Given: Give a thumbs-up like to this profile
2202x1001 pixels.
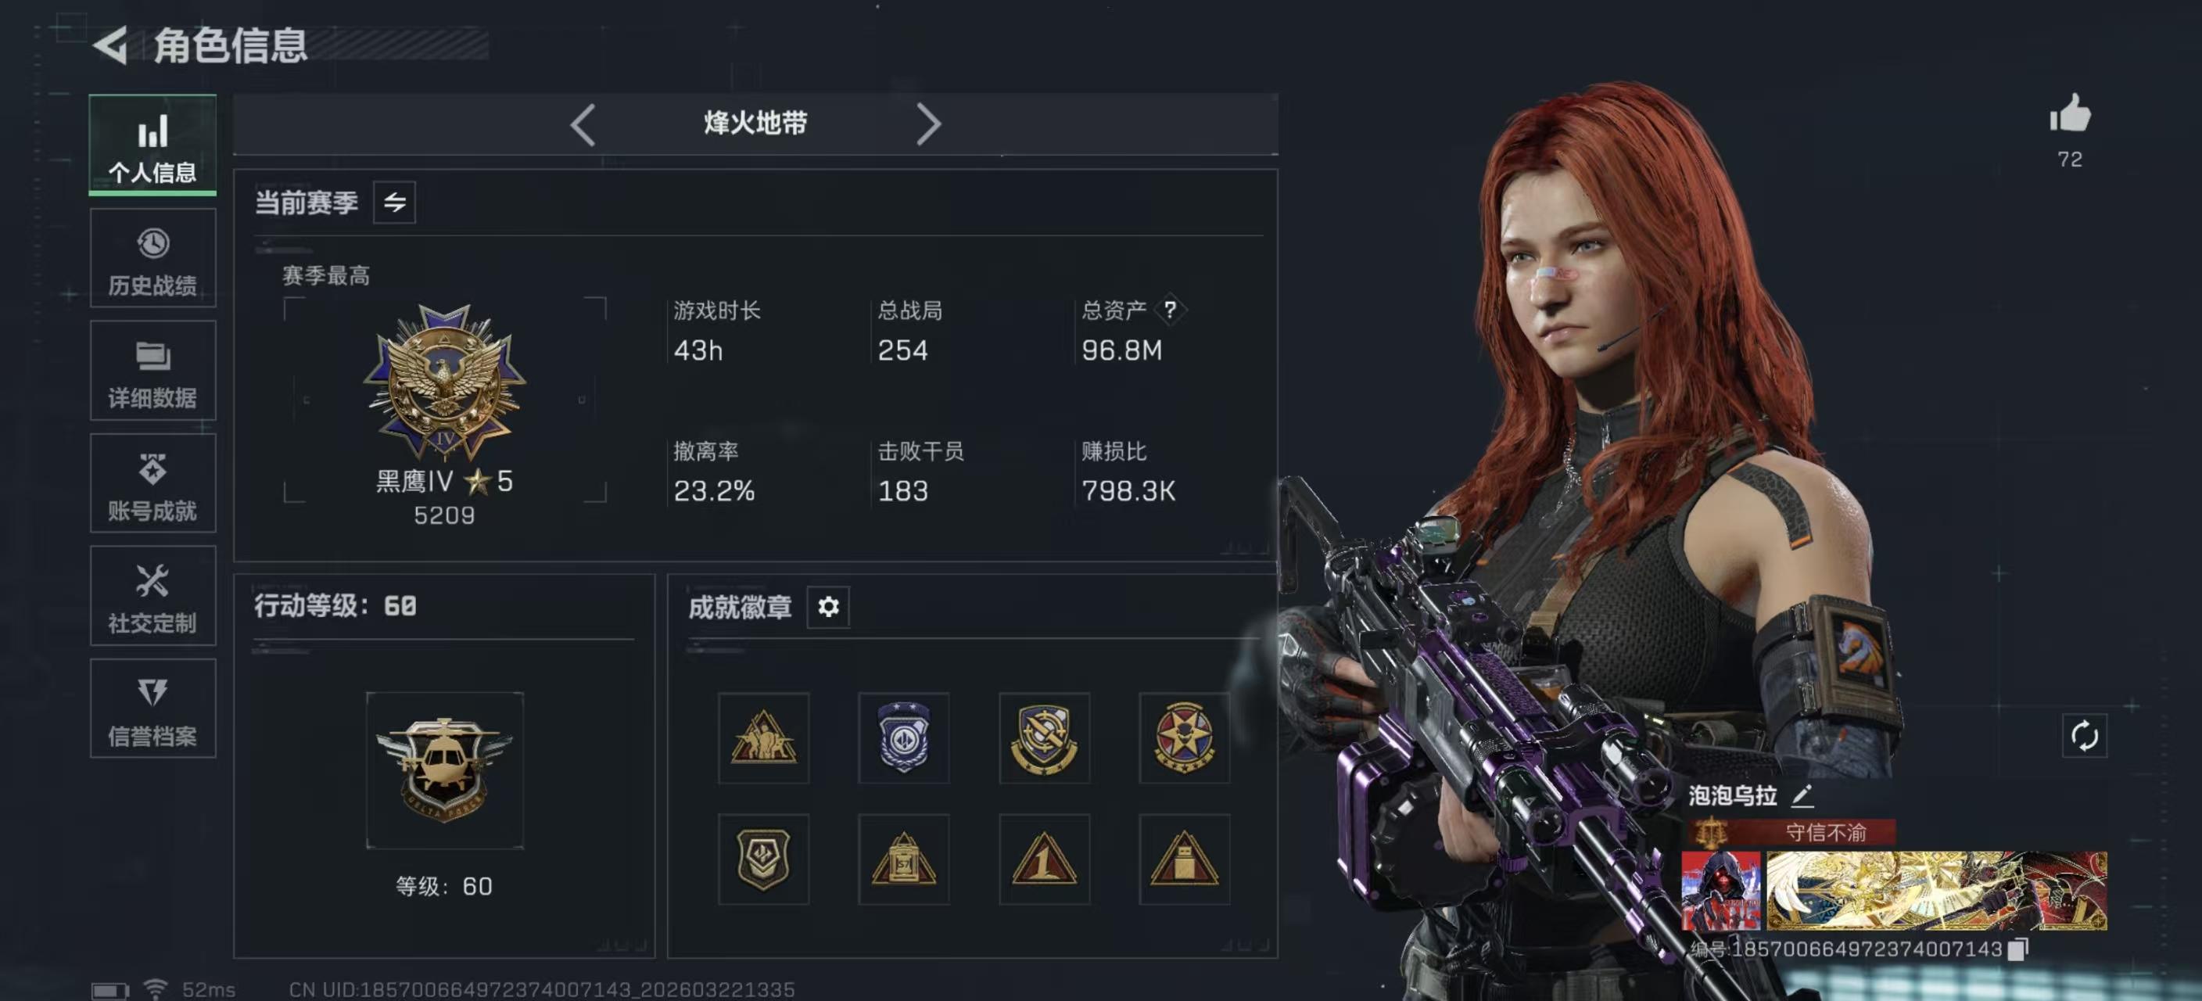Looking at the screenshot, I should click(x=2070, y=113).
